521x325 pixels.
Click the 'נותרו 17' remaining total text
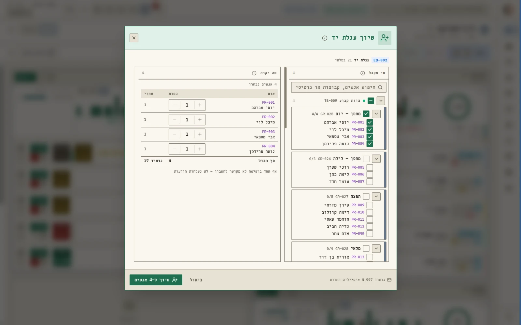tap(153, 161)
